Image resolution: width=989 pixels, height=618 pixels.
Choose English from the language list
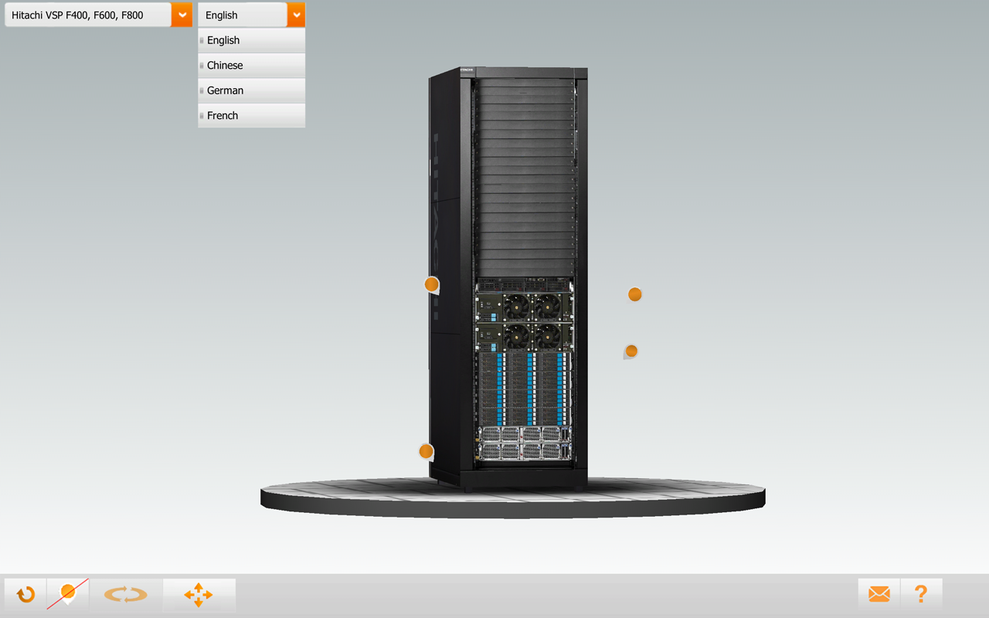click(x=251, y=40)
